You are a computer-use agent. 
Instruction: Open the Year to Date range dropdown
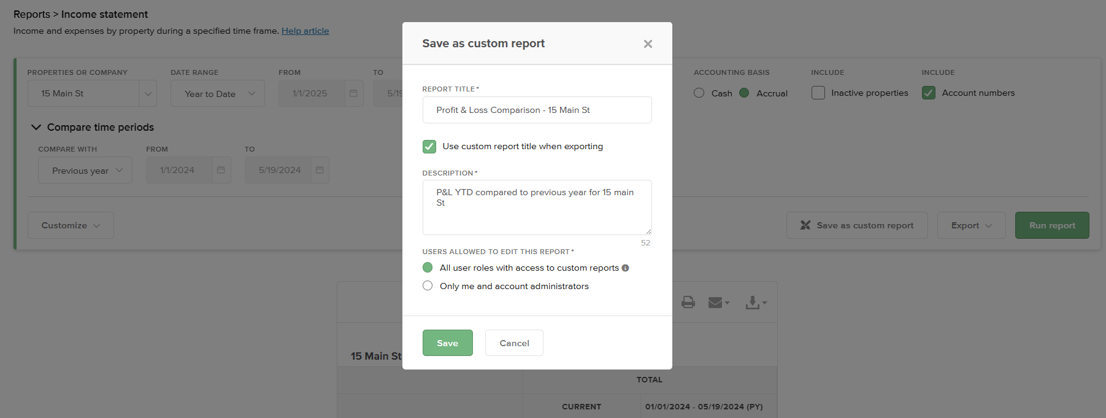tap(218, 93)
